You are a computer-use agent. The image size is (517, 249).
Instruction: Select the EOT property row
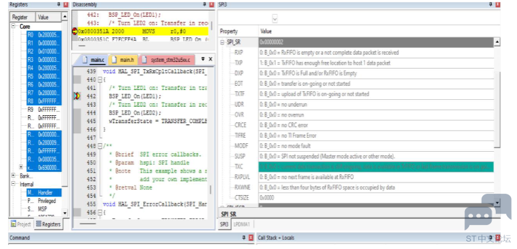356,84
